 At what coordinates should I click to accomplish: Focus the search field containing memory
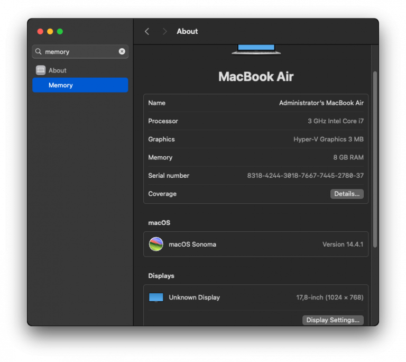79,51
